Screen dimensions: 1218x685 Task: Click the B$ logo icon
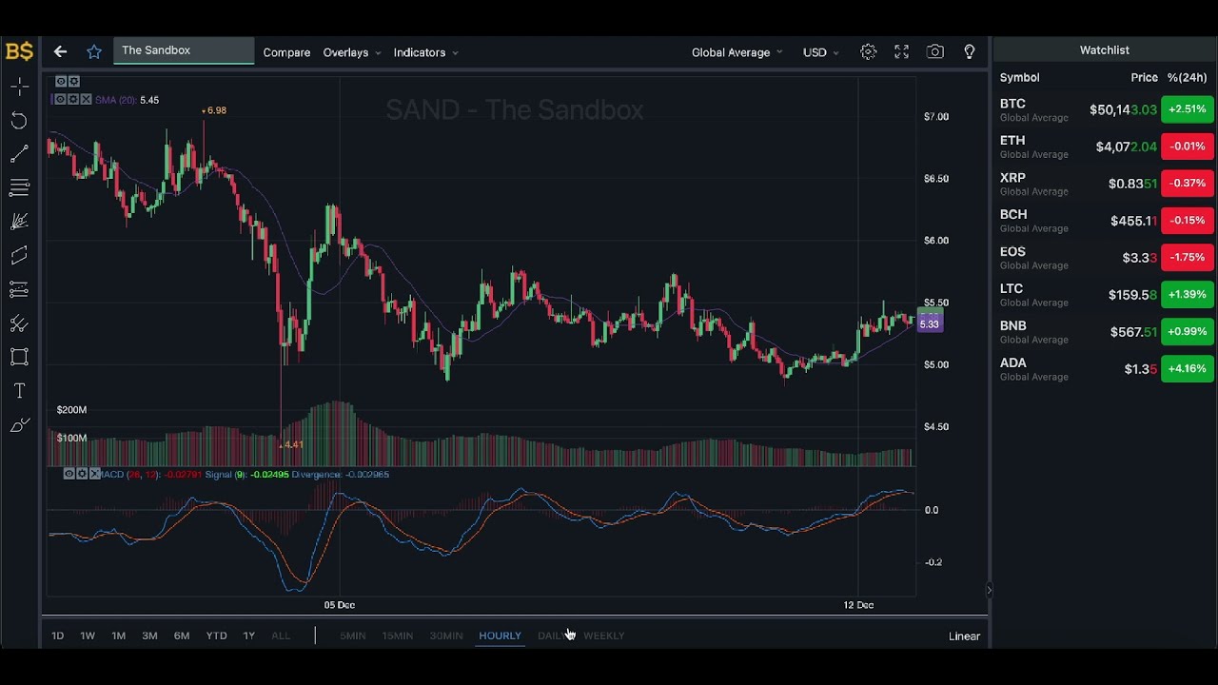pos(19,51)
